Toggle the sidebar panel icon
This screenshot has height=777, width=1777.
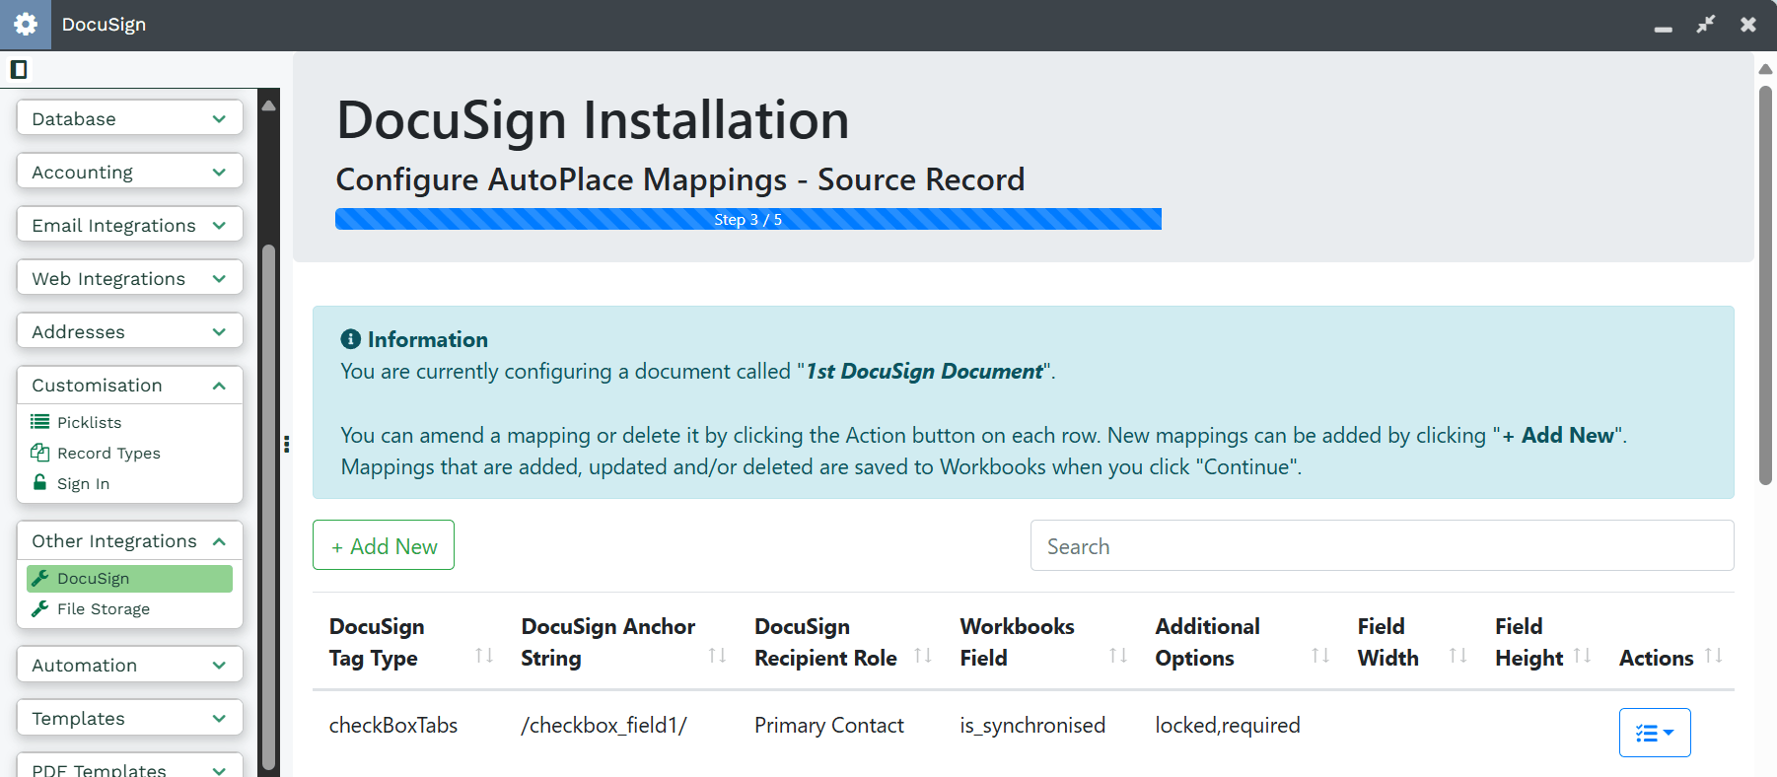point(19,69)
